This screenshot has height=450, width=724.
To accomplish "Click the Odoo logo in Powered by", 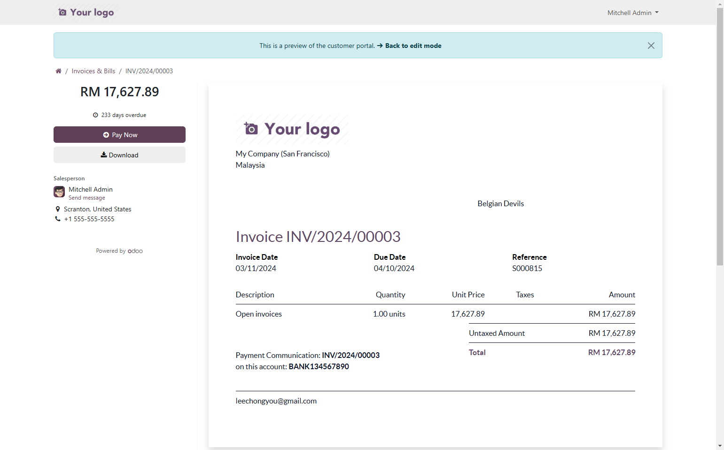I will tap(135, 251).
